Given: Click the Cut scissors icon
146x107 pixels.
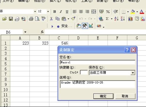Looking at the screenshot, I should pos(51,19).
